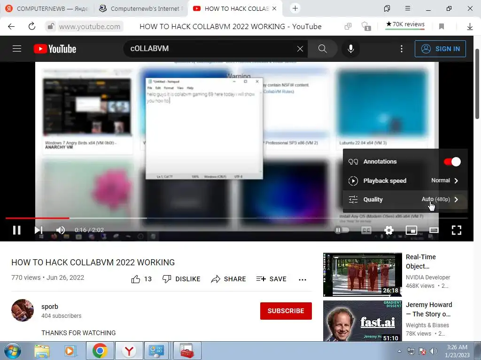
Task: Open bookmarks collections icon in title bar
Action: click(387, 8)
